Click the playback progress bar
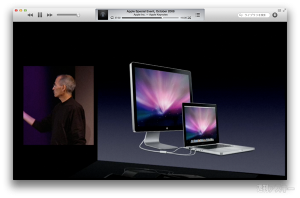Image resolution: width=300 pixels, height=198 pixels. coord(150,18)
